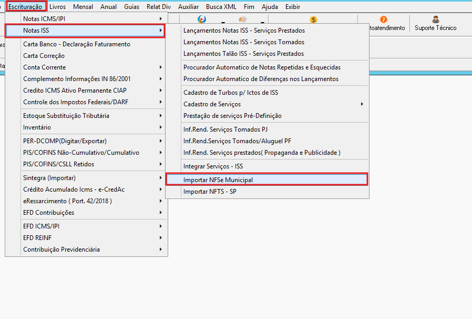Open the Exibir menu
This screenshot has width=472, height=319.
tap(293, 7)
